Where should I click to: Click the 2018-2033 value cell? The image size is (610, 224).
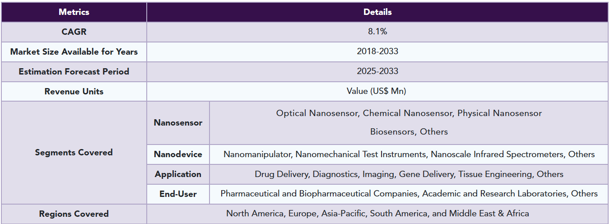(377, 52)
